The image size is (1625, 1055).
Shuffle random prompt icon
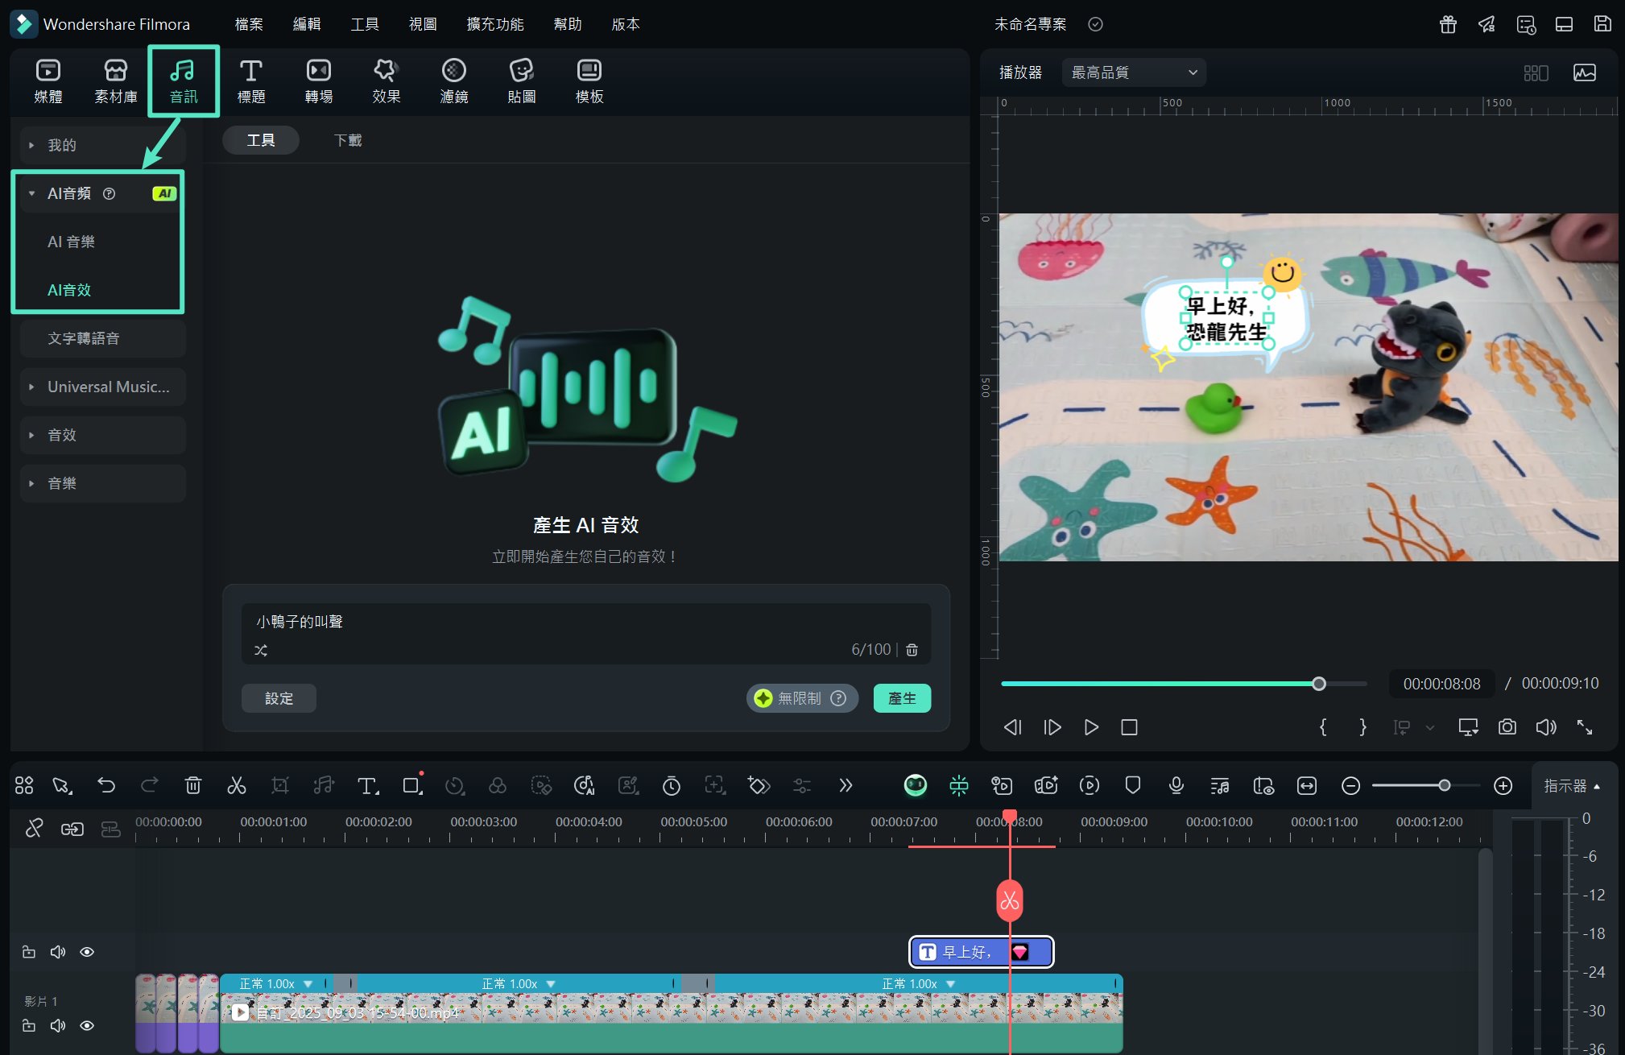pos(261,650)
